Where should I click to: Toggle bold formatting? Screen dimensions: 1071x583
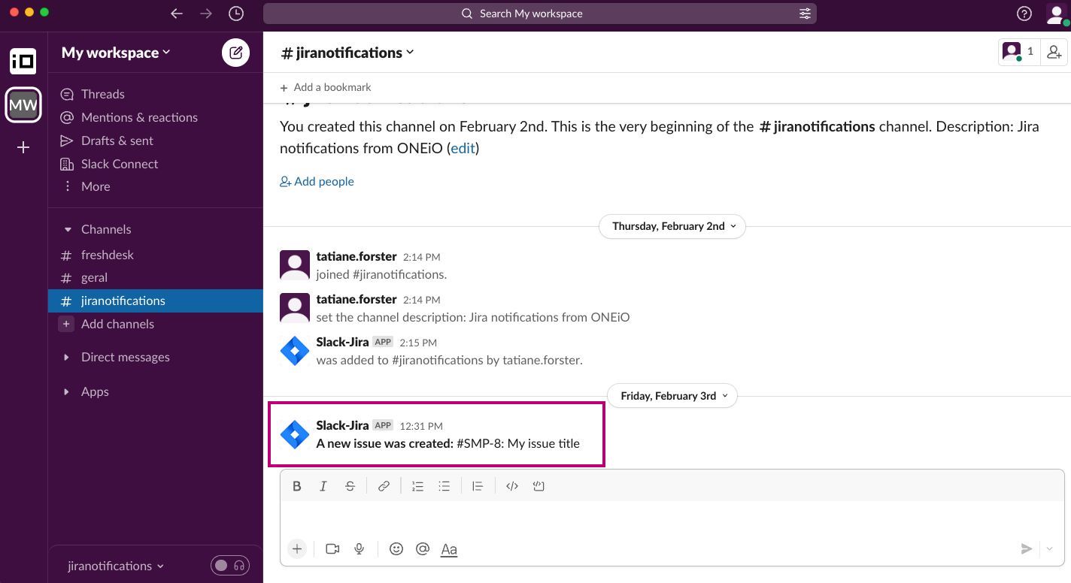point(297,486)
